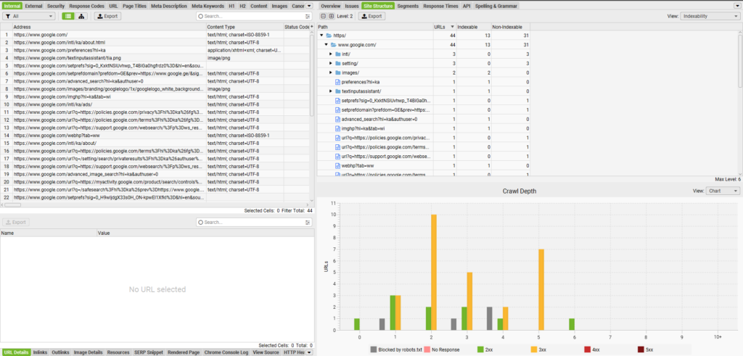Click the images/ folder icon

(x=338, y=73)
